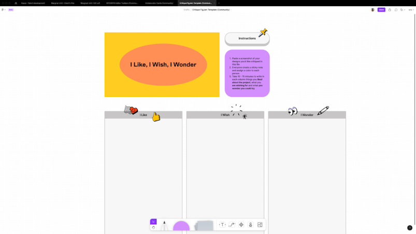This screenshot has width=416, height=234.
Task: Pick the Marker pencil tool
Action: pos(164,226)
